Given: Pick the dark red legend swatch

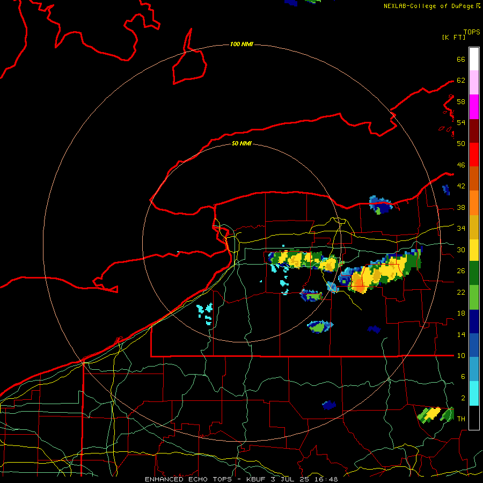Looking at the screenshot, I should pos(474,131).
